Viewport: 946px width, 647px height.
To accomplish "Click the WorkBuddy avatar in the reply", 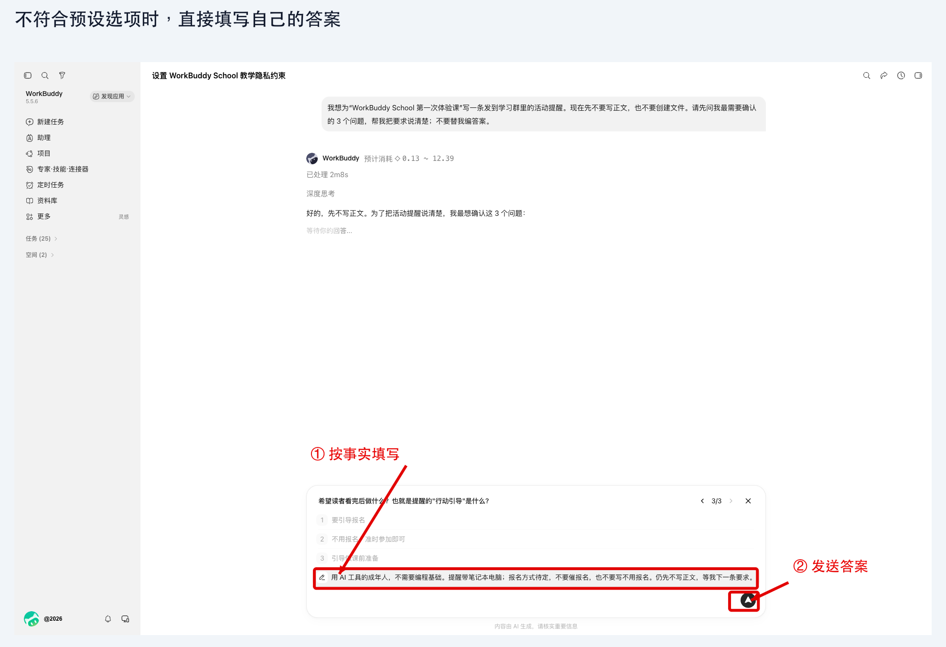I will (x=312, y=159).
